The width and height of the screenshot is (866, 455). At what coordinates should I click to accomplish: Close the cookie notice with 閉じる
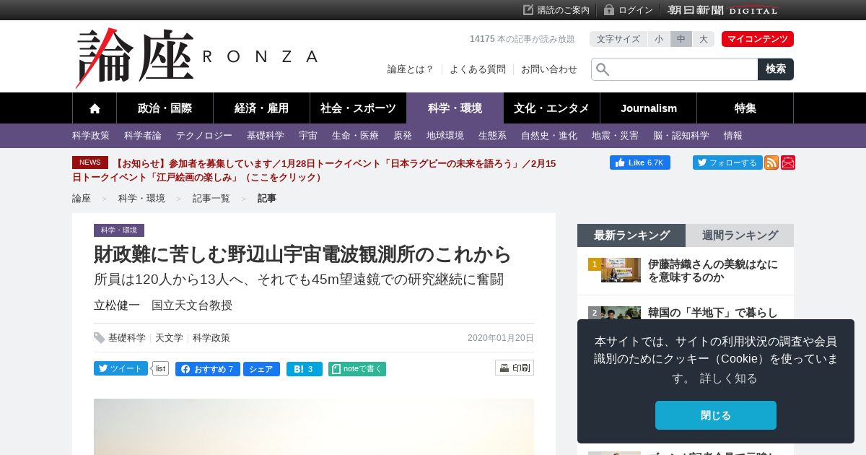point(716,415)
